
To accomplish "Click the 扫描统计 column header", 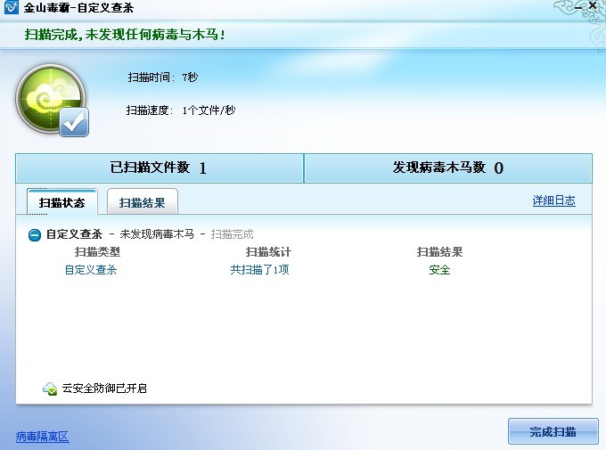I will click(x=268, y=252).
